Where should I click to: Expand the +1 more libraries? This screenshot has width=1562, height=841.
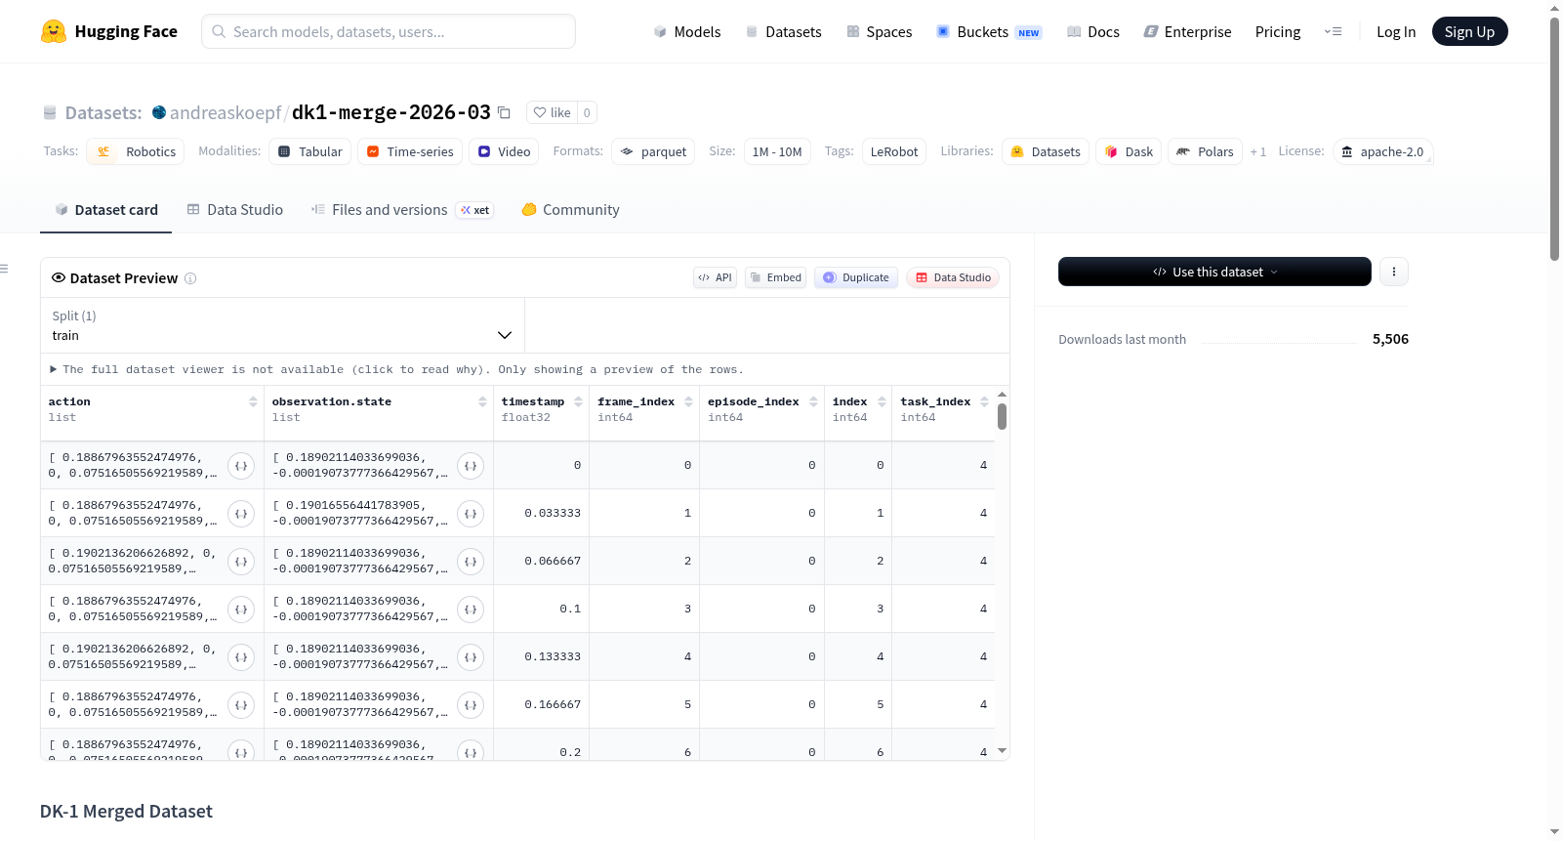point(1258,151)
